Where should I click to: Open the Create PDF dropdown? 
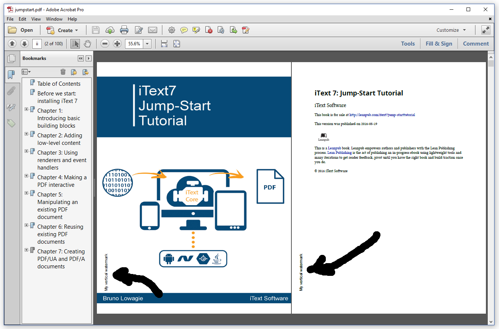[62, 30]
